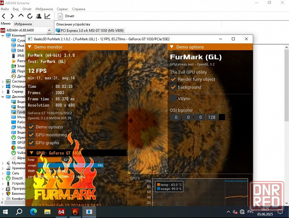The image size is (289, 218).
Task: Enable the VSync checkbox
Action: pos(173,98)
